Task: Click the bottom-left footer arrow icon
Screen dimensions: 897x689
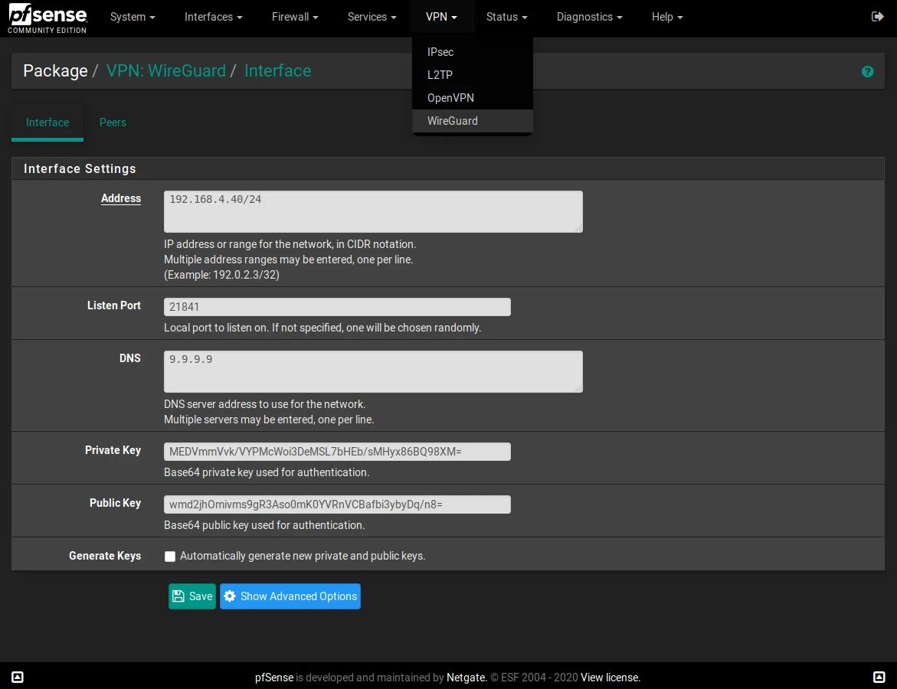Action: click(18, 677)
